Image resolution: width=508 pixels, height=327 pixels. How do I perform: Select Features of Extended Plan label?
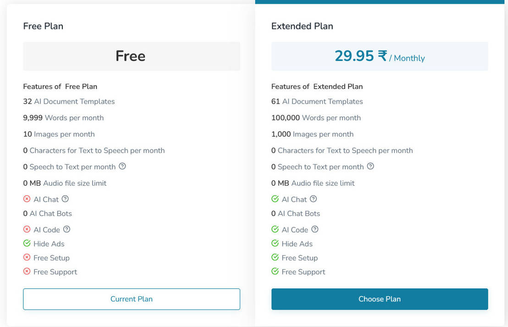pyautogui.click(x=317, y=86)
